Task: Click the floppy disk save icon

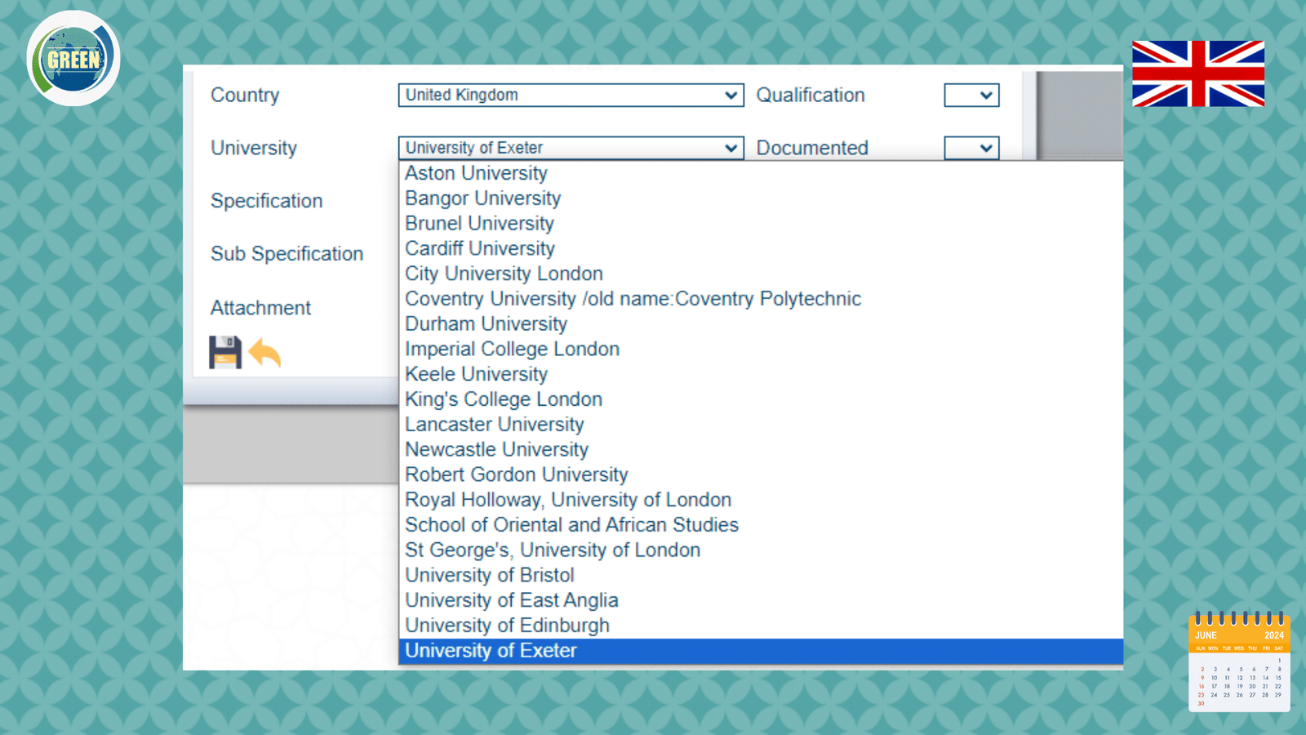Action: [224, 353]
